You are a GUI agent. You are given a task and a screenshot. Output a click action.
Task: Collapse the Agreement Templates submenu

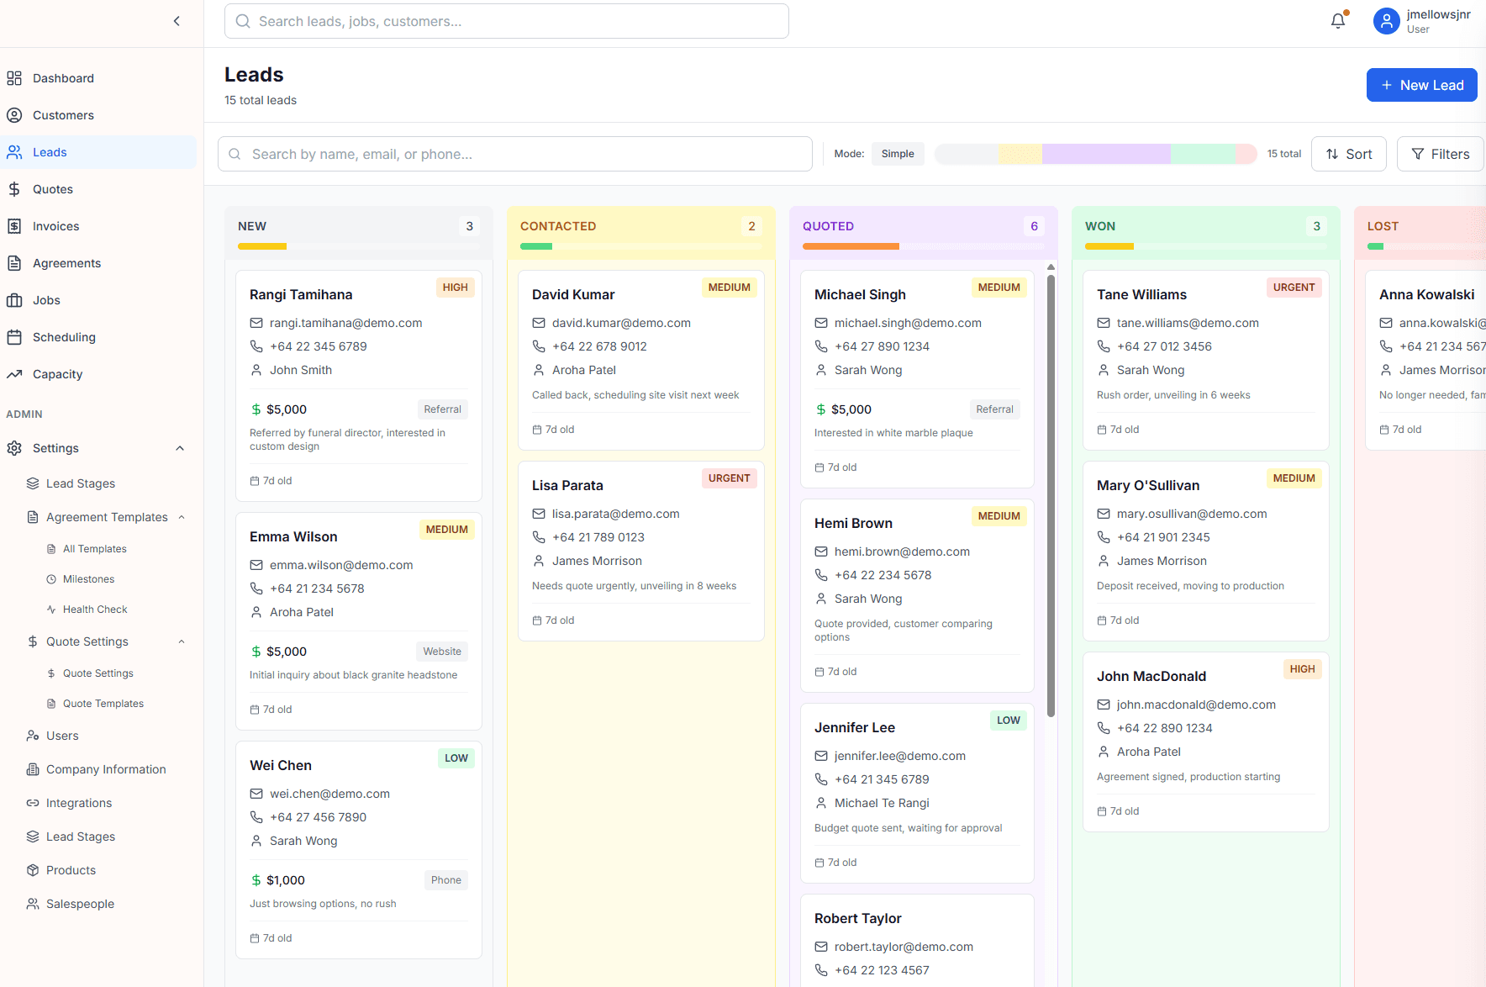182,517
